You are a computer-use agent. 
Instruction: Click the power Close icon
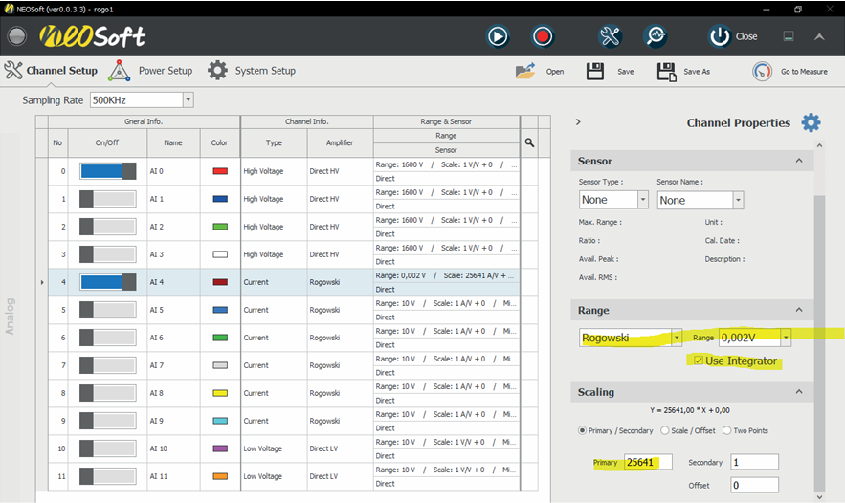pos(720,36)
